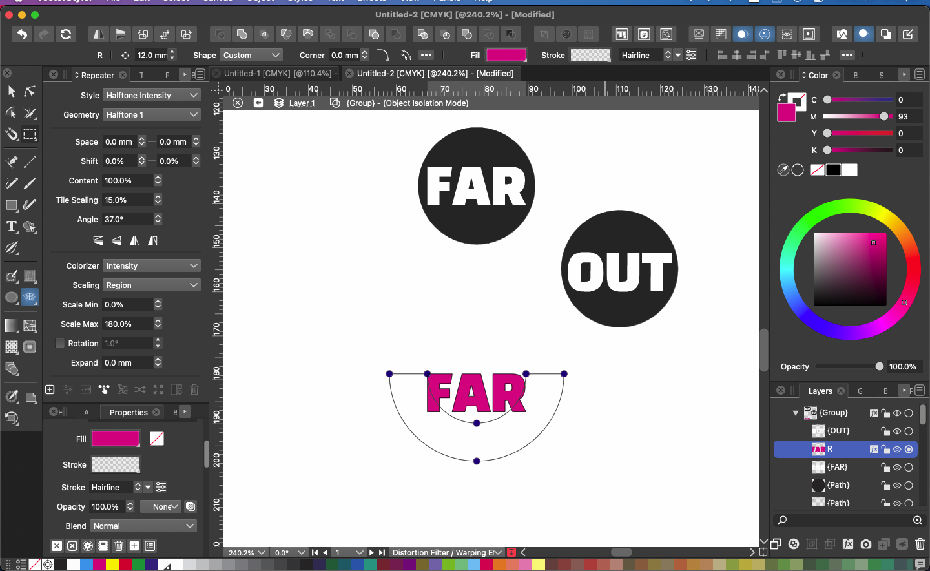Choose the Rectangle shape tool
The image size is (930, 571).
pos(12,205)
